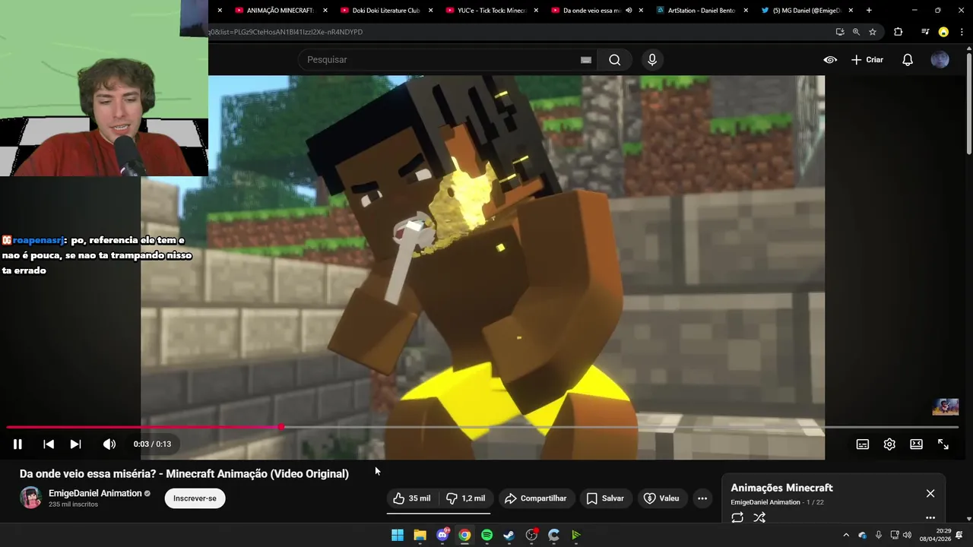Open the YouTube account avatar menu

(940, 60)
